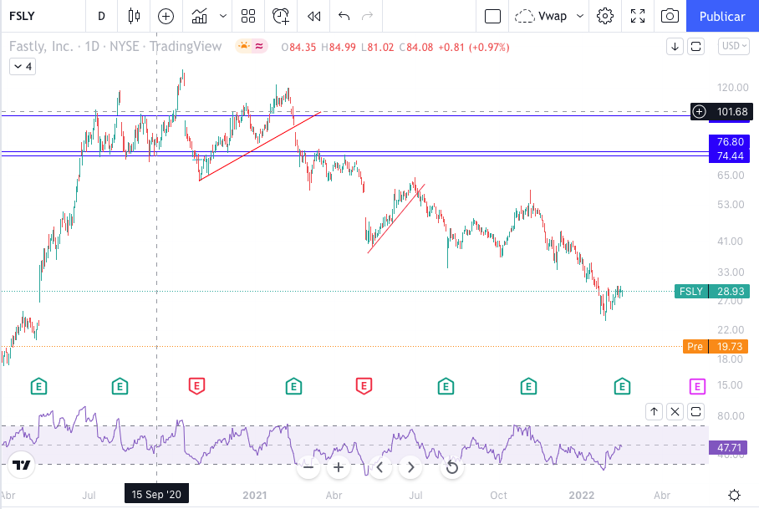Open the USD currency dropdown

[733, 46]
